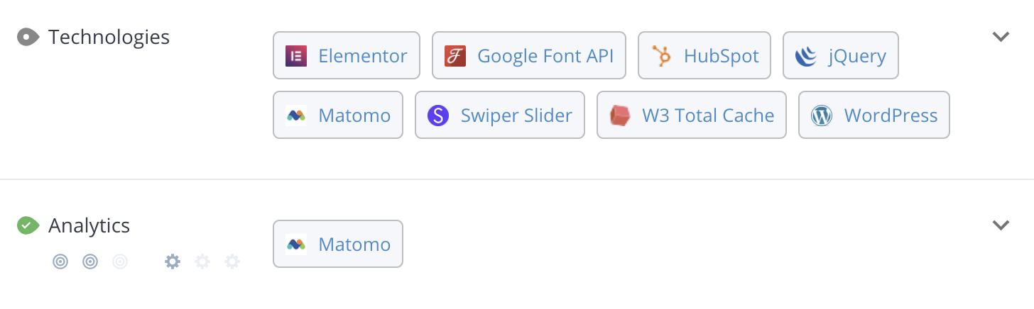
Task: Toggle the Technologies eye status icon
Action: [x=28, y=37]
